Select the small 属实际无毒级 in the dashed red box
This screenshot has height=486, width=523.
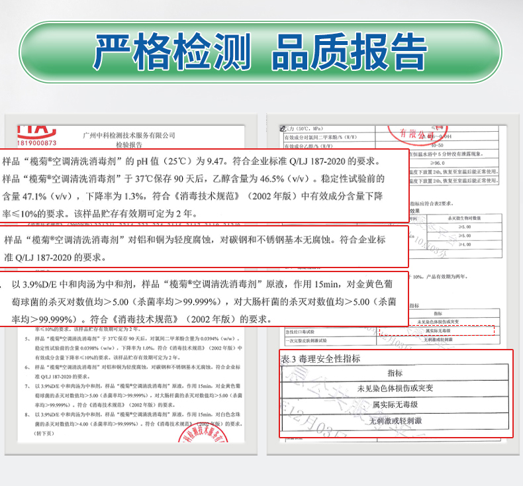438,330
